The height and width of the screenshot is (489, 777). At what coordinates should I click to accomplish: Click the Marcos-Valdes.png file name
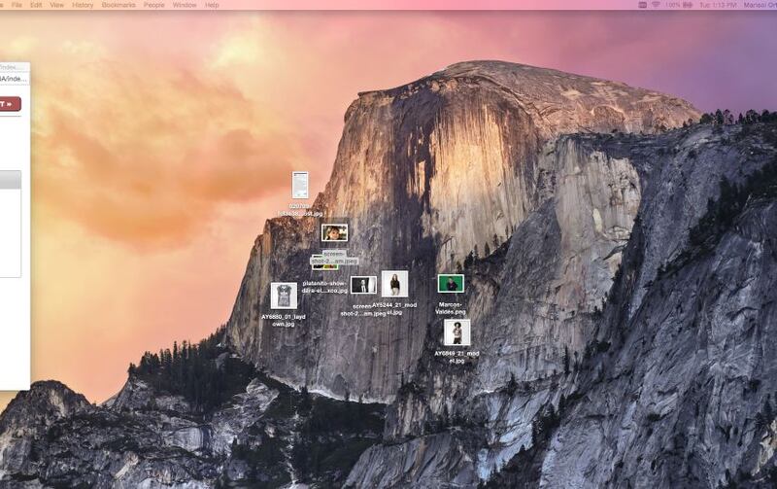click(451, 308)
